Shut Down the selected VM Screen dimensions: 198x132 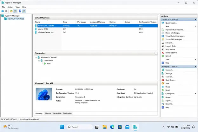170,80
